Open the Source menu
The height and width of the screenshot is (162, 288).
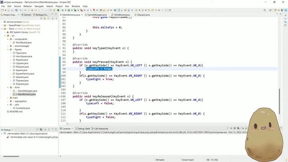coord(18,6)
